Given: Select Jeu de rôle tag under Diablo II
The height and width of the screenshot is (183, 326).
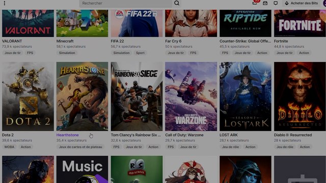Looking at the screenshot, I should [x=285, y=147].
